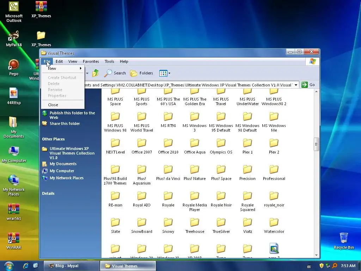The width and height of the screenshot is (361, 271).
Task: Select the Olympics OS folder
Action: click(x=221, y=146)
